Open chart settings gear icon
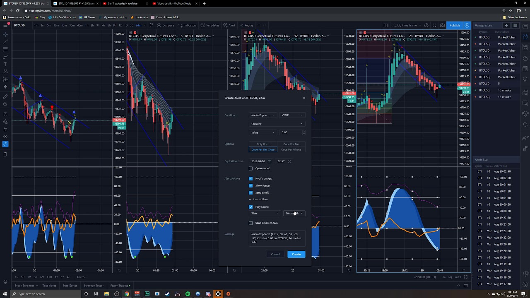Image resolution: width=530 pixels, height=298 pixels. (426, 25)
